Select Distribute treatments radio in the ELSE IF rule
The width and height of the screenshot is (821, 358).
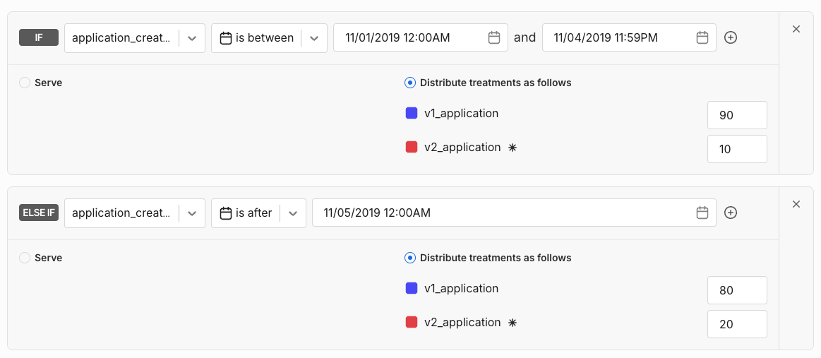point(410,258)
